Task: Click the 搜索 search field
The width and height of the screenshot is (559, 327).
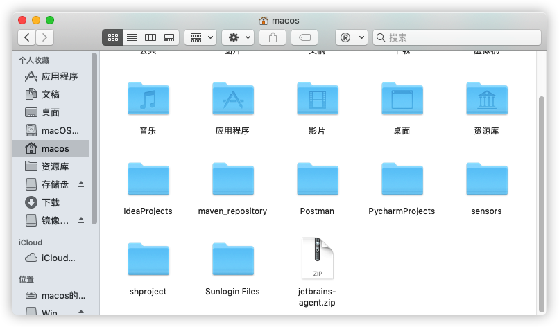Action: [458, 37]
